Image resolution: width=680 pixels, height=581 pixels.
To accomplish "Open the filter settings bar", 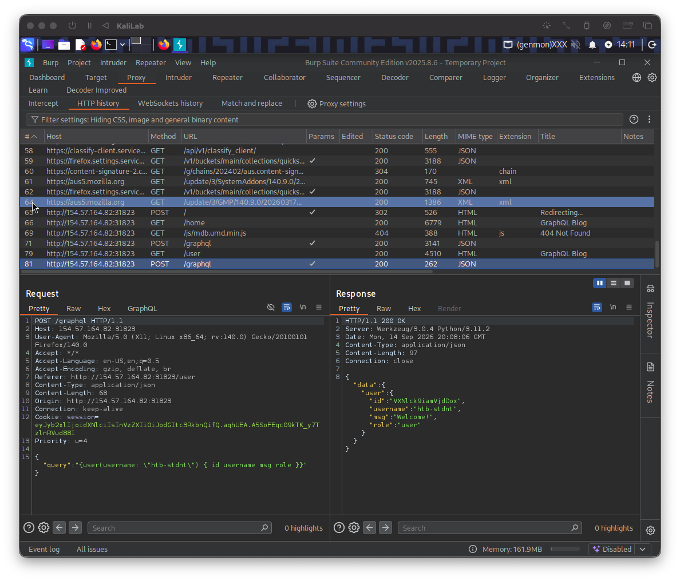I will pyautogui.click(x=325, y=120).
